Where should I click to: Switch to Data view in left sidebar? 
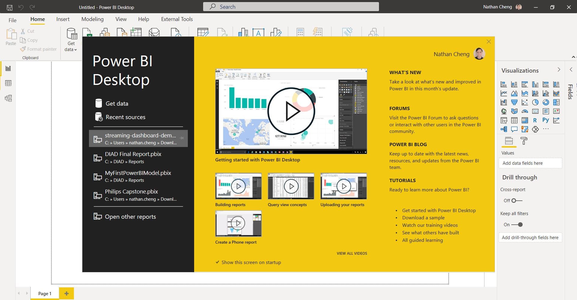[x=8, y=83]
